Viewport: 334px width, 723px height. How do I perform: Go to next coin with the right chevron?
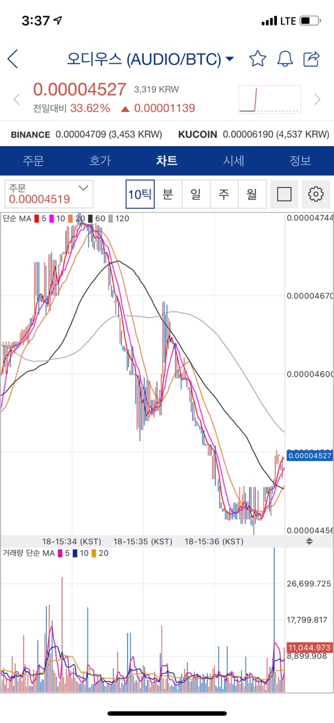[317, 100]
